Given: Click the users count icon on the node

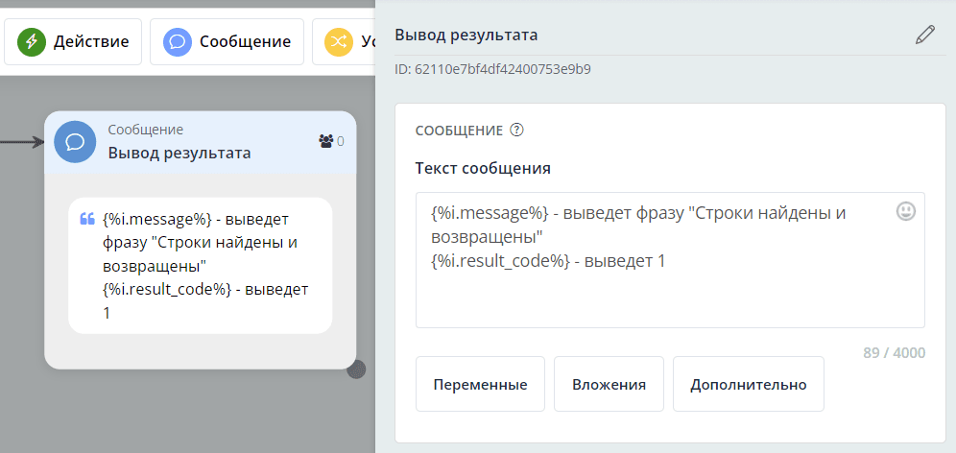Looking at the screenshot, I should point(325,141).
